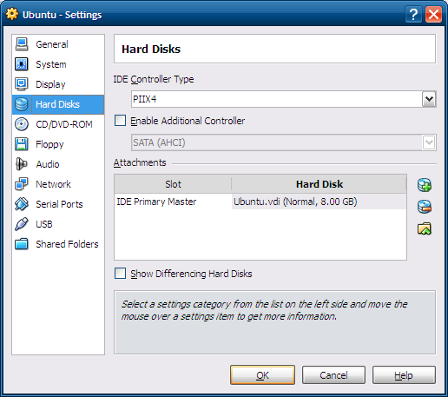Select the Hard Disks label in sidebar
This screenshot has width=448, height=397.
(x=57, y=104)
